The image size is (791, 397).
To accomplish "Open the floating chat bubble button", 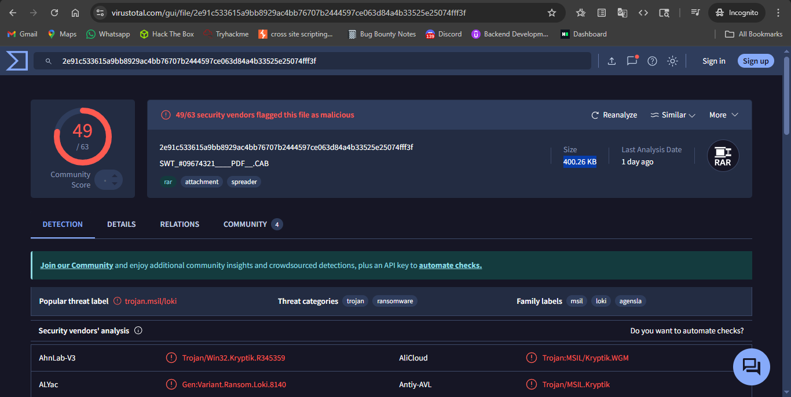I will coord(751,366).
